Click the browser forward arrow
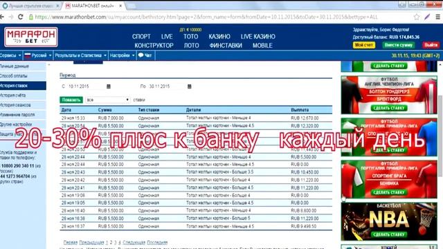Screen dimensions: 443x249 pyautogui.click(x=11, y=17)
